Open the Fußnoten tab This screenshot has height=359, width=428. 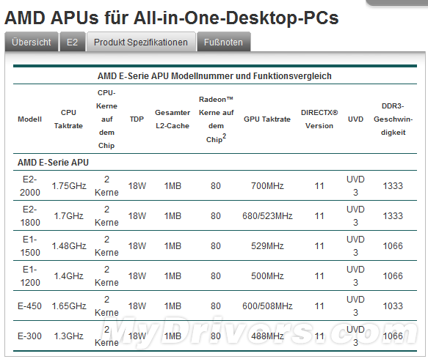[224, 42]
